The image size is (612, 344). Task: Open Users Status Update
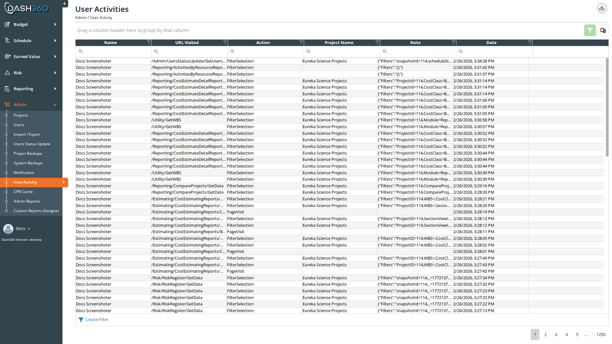32,144
